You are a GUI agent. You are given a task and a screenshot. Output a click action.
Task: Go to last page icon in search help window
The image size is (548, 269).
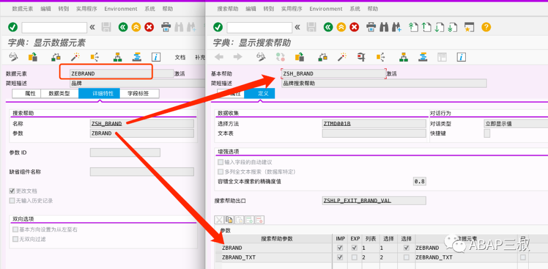(x=453, y=27)
